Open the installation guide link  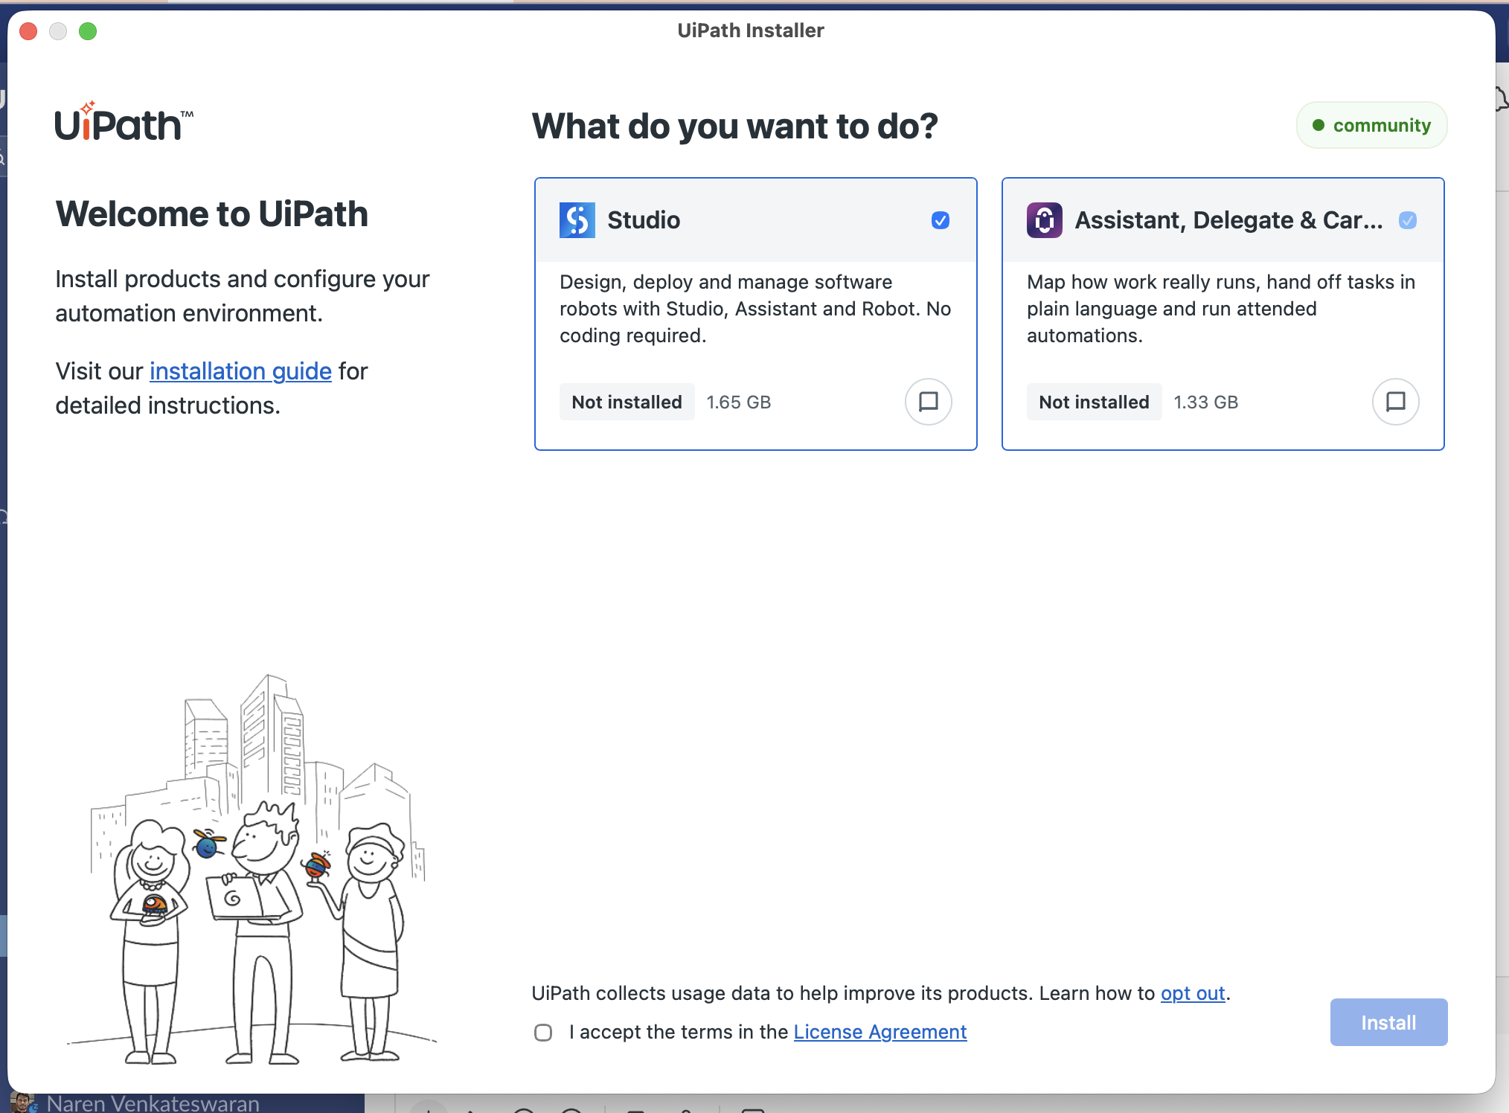tap(240, 371)
